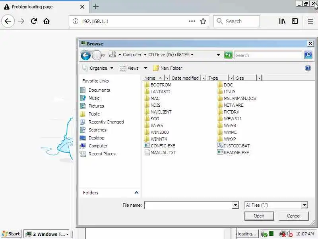This screenshot has height=239, width=318.
Task: Select the LINUX folder
Action: tap(227, 92)
